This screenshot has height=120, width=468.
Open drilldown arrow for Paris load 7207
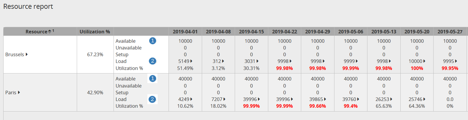(x=224, y=99)
